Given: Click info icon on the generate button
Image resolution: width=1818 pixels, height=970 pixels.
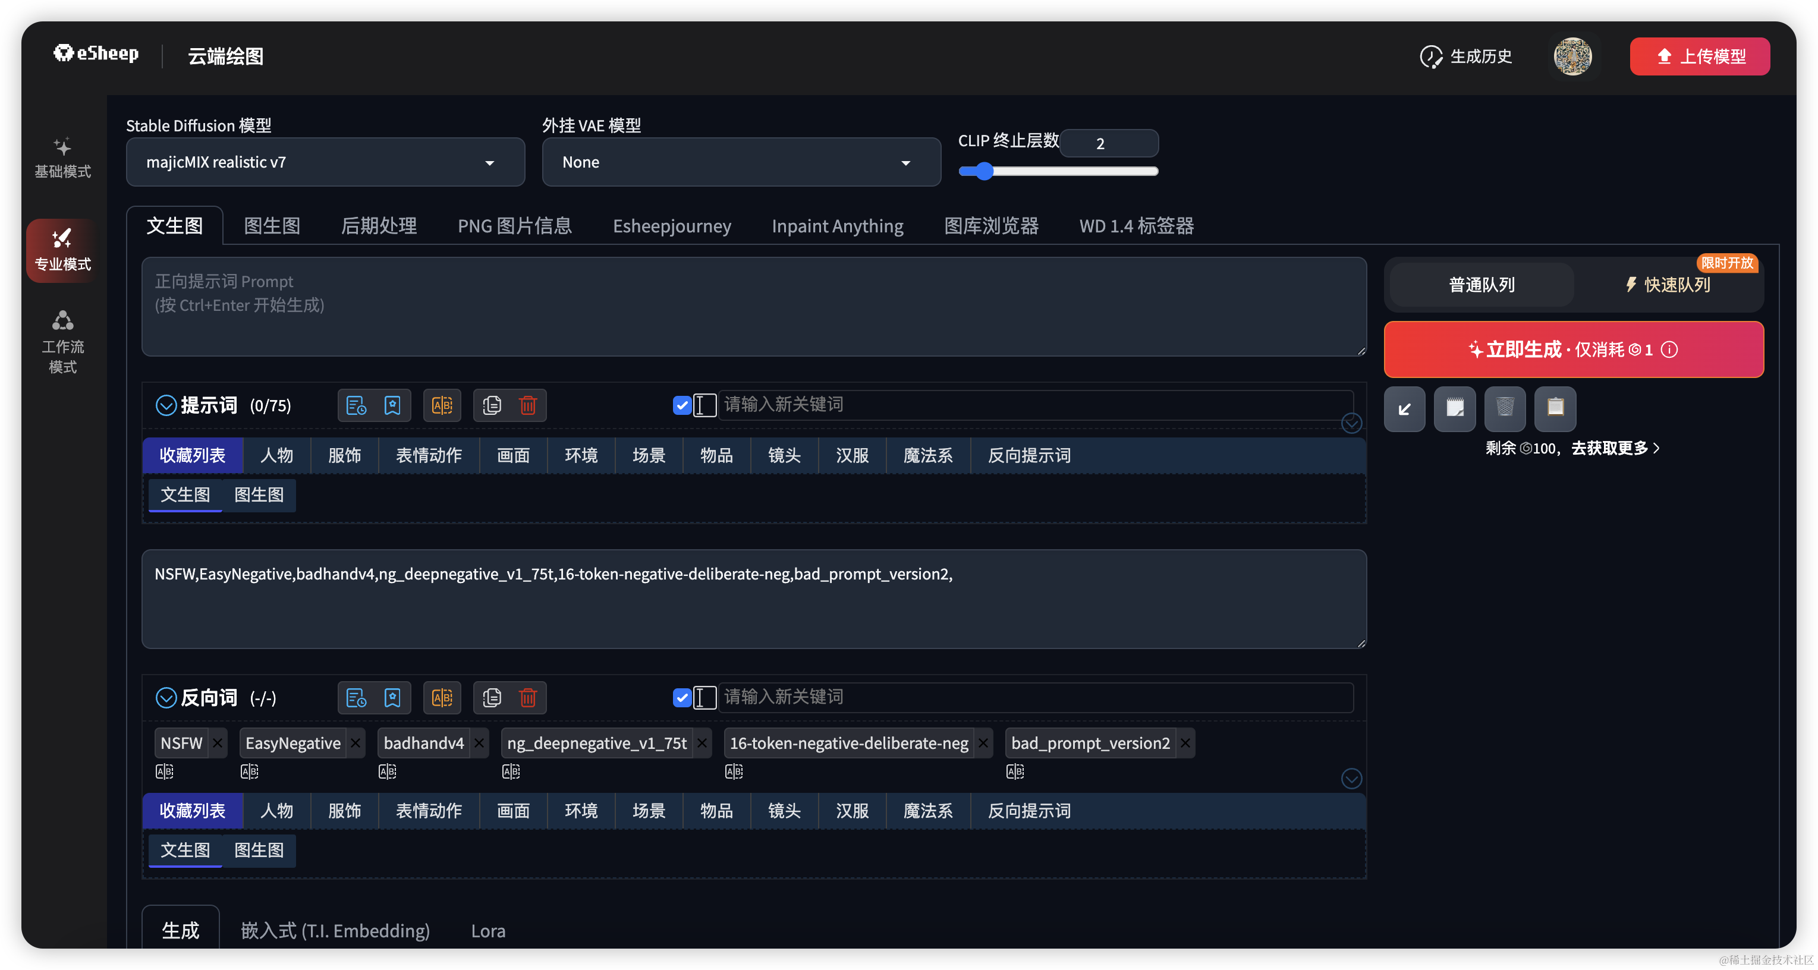Looking at the screenshot, I should (1669, 350).
